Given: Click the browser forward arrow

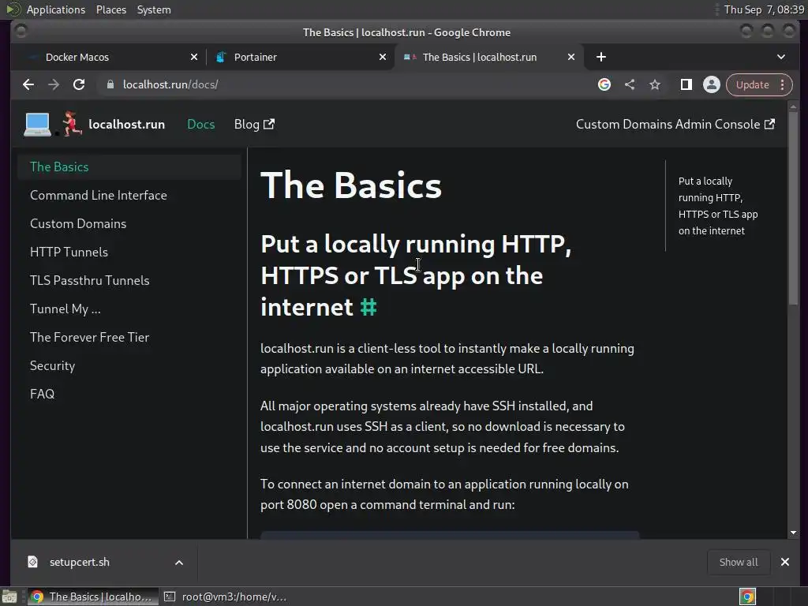Looking at the screenshot, I should (54, 84).
